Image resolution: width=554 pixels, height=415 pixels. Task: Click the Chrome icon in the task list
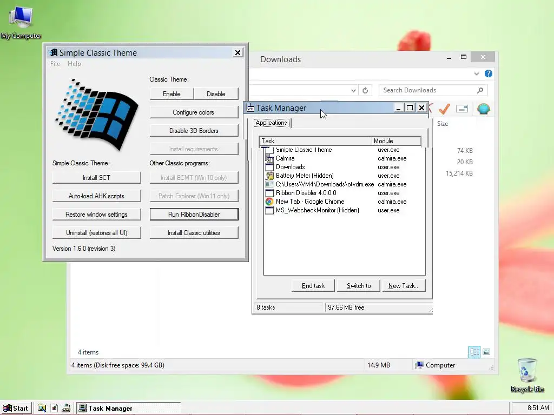click(269, 202)
